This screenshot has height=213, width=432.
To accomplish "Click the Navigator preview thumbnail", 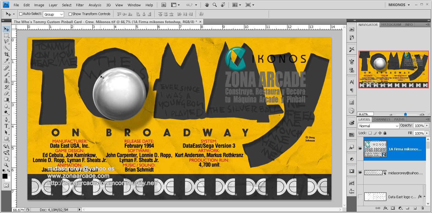I will (x=394, y=70).
